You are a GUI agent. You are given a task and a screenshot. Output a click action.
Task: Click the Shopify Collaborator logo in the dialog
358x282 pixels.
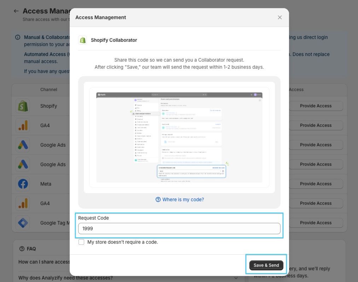click(82, 40)
